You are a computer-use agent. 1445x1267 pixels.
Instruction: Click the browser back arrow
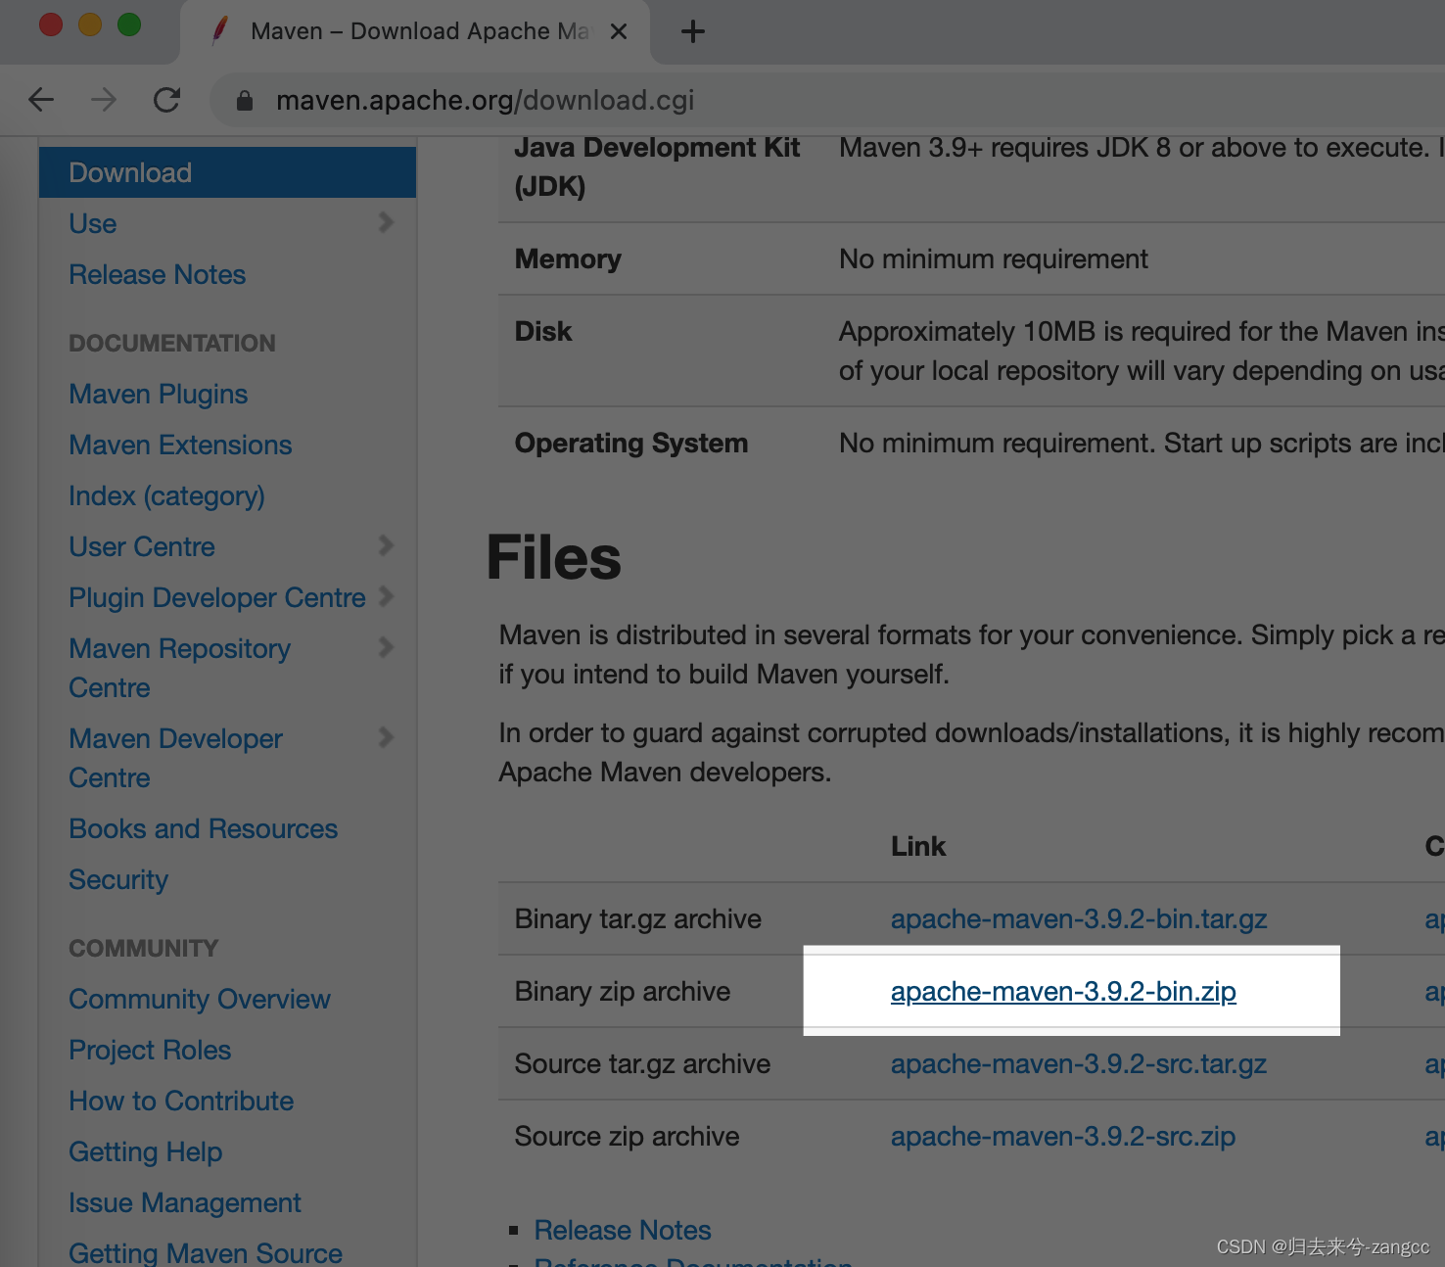(41, 99)
